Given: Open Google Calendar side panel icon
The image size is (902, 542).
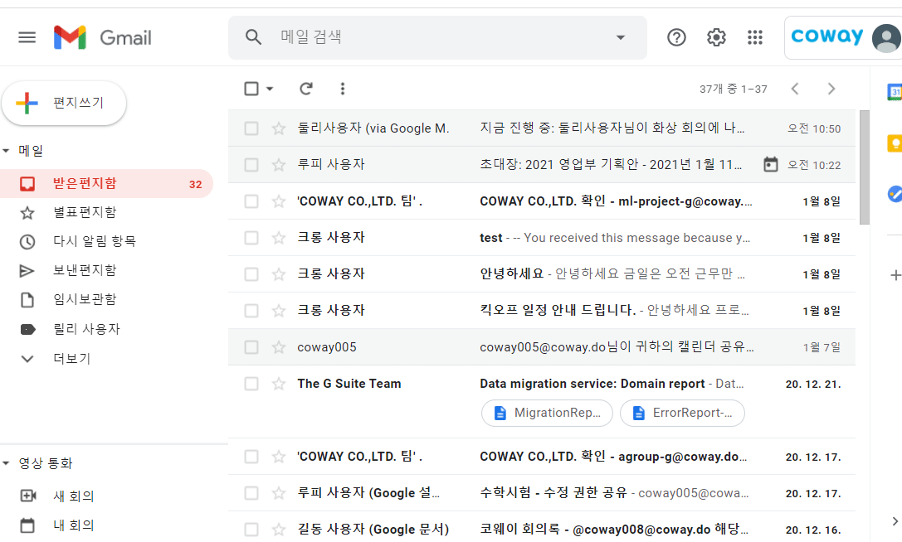Looking at the screenshot, I should [x=895, y=92].
